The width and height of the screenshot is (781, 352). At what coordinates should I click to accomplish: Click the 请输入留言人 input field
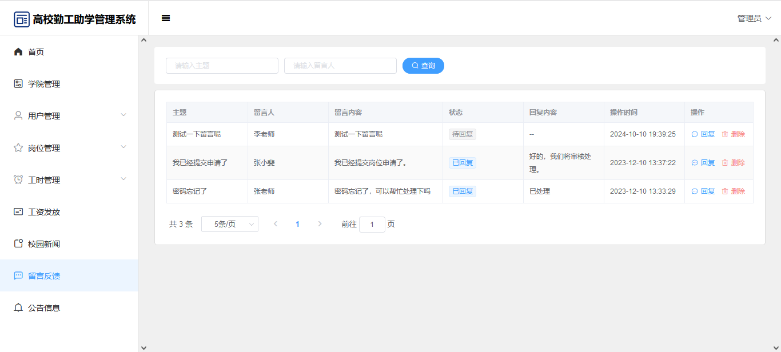pos(340,66)
